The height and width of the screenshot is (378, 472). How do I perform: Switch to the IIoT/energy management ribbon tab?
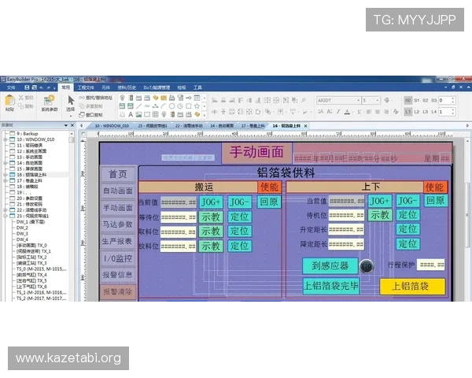click(x=157, y=87)
